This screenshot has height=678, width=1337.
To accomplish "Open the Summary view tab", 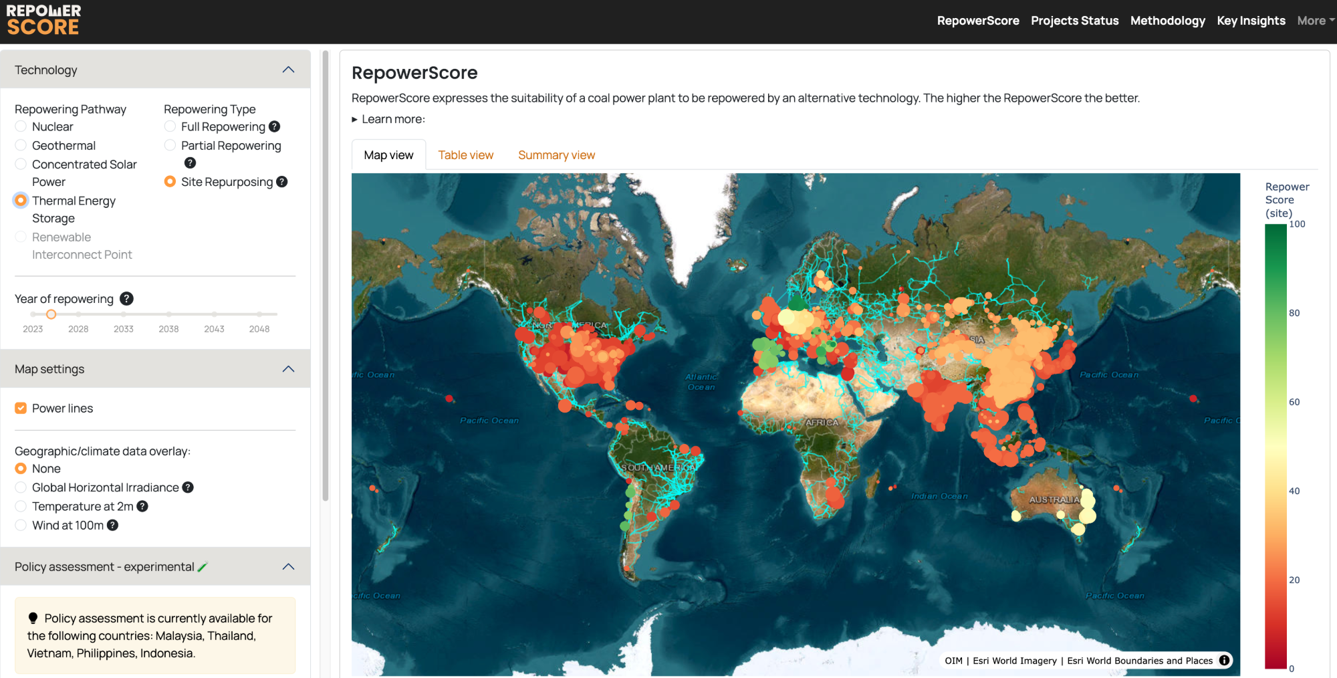I will pos(556,155).
